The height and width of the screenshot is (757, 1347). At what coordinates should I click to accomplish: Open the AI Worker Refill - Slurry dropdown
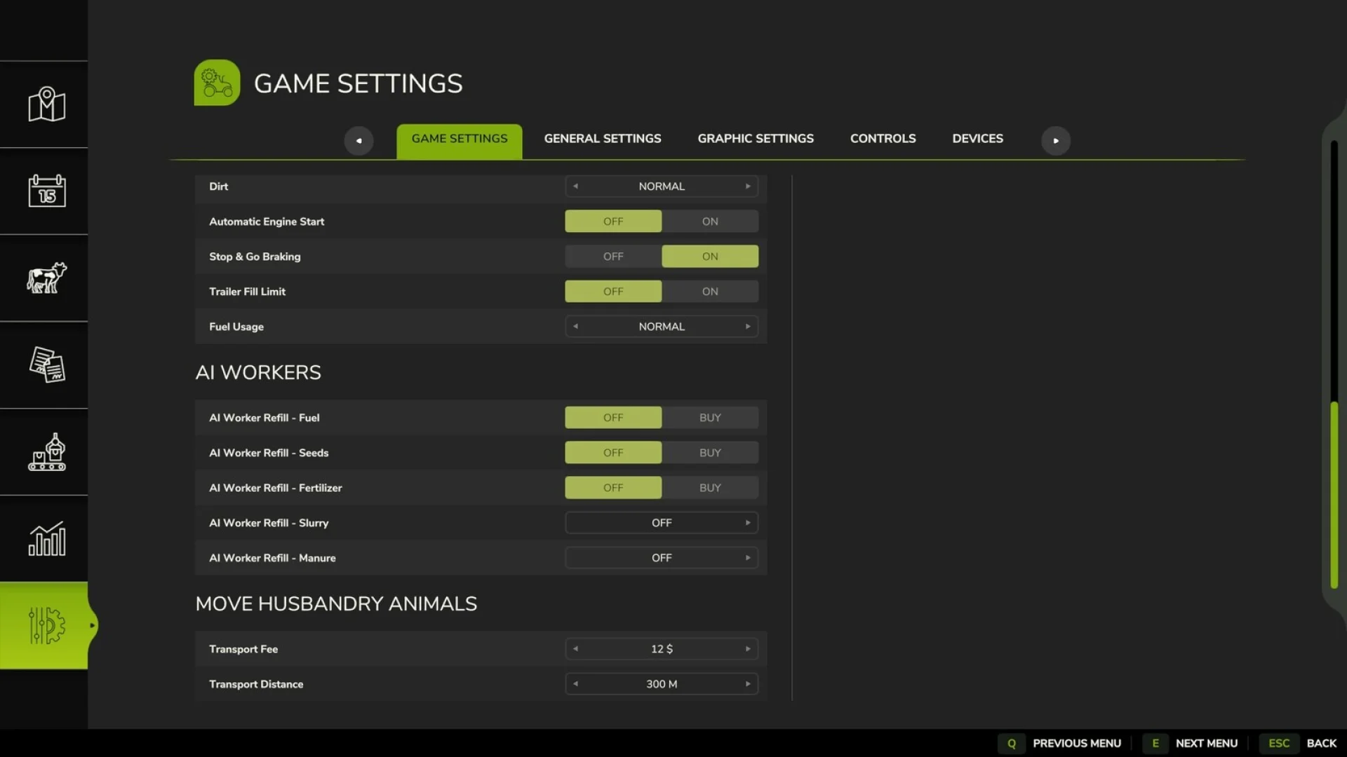tap(660, 522)
